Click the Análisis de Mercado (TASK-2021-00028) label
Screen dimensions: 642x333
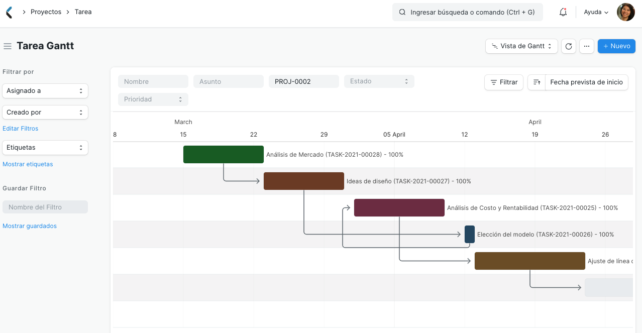(x=335, y=155)
